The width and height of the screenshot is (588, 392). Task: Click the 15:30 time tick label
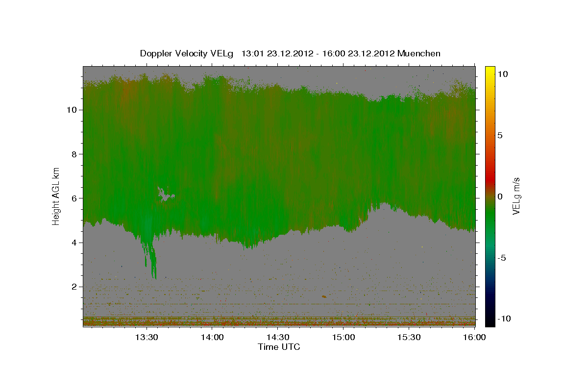pos(409,337)
